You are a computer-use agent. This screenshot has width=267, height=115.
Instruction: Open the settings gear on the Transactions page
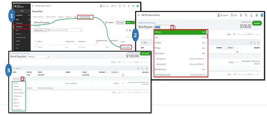click(133, 6)
